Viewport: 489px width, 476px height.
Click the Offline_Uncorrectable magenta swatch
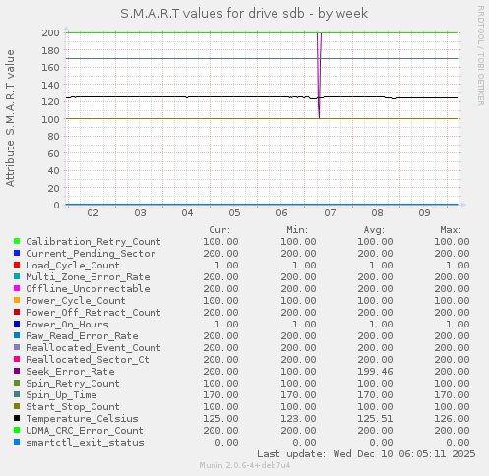17,288
